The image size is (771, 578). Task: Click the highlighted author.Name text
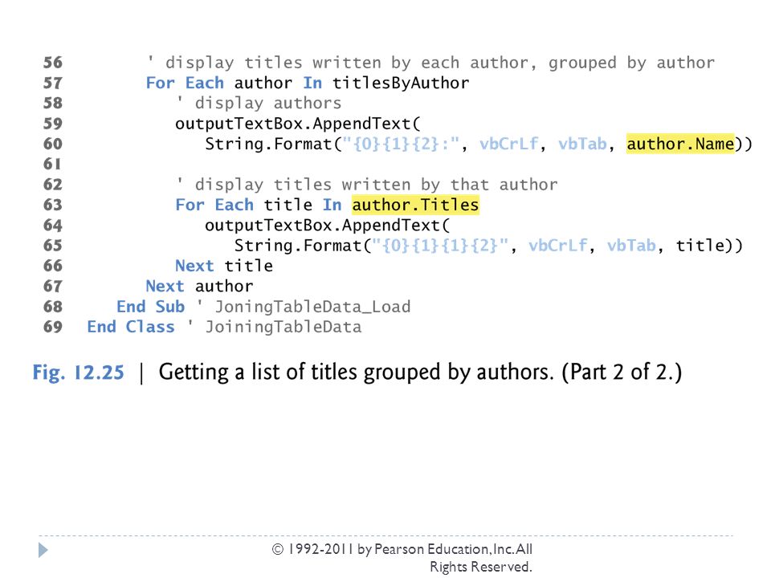coord(680,144)
